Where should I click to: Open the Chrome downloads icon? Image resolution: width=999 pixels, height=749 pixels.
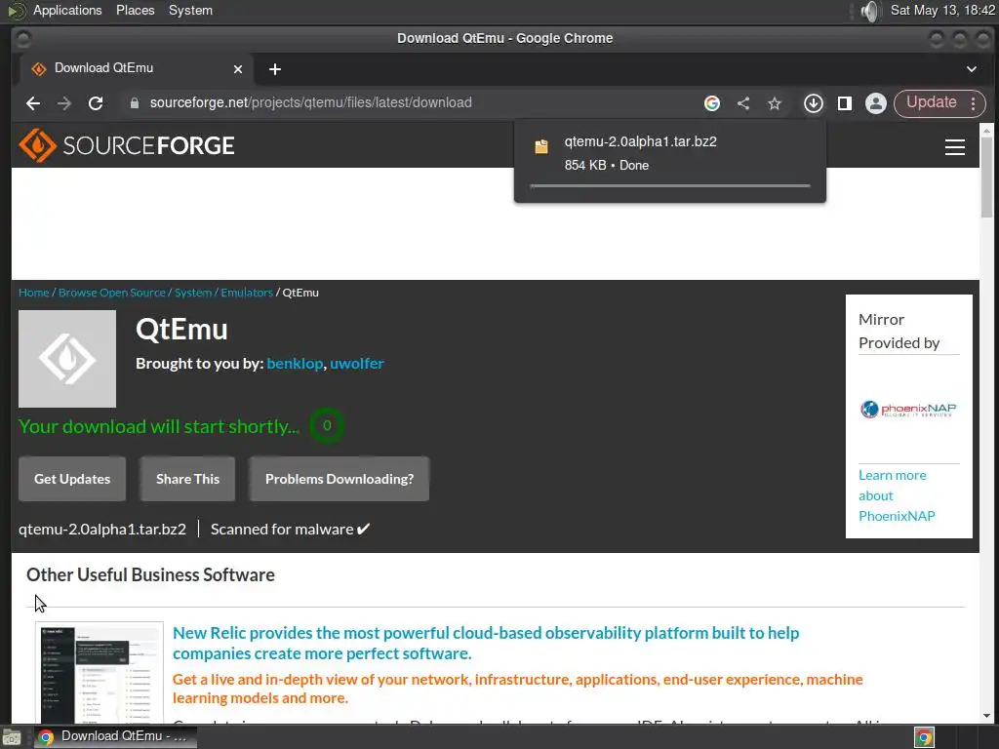814,103
